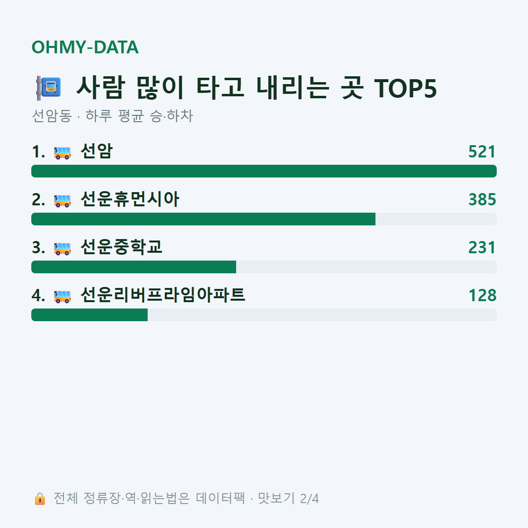Viewport: 528px width, 528px height.
Task: Click the bus icon next to 선암
Action: click(x=63, y=153)
